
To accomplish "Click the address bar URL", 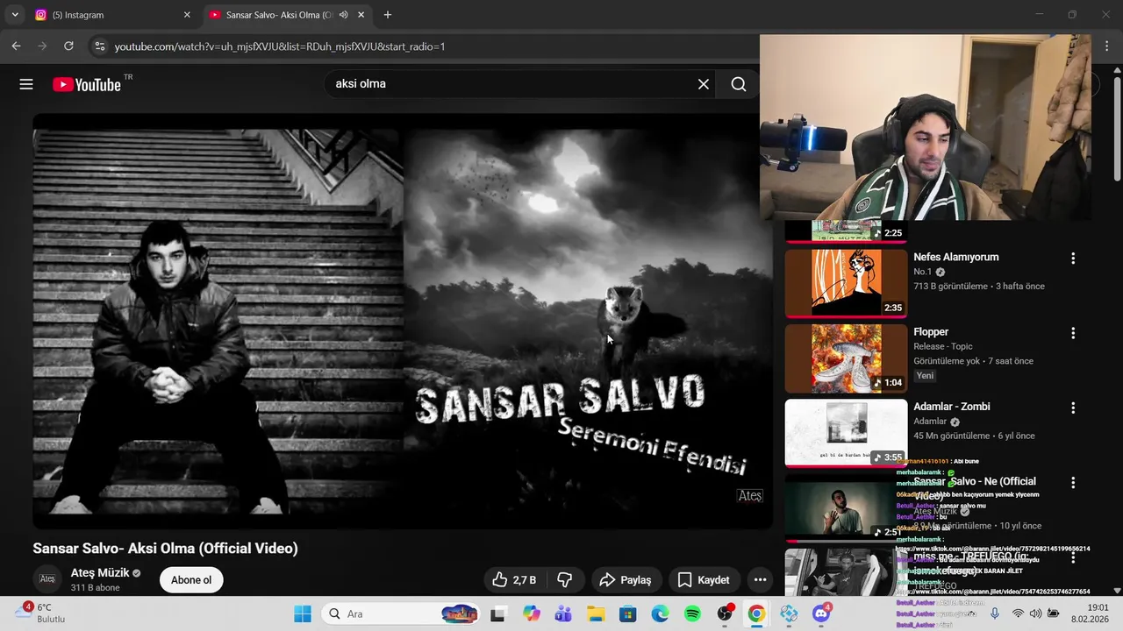I will tap(280, 46).
